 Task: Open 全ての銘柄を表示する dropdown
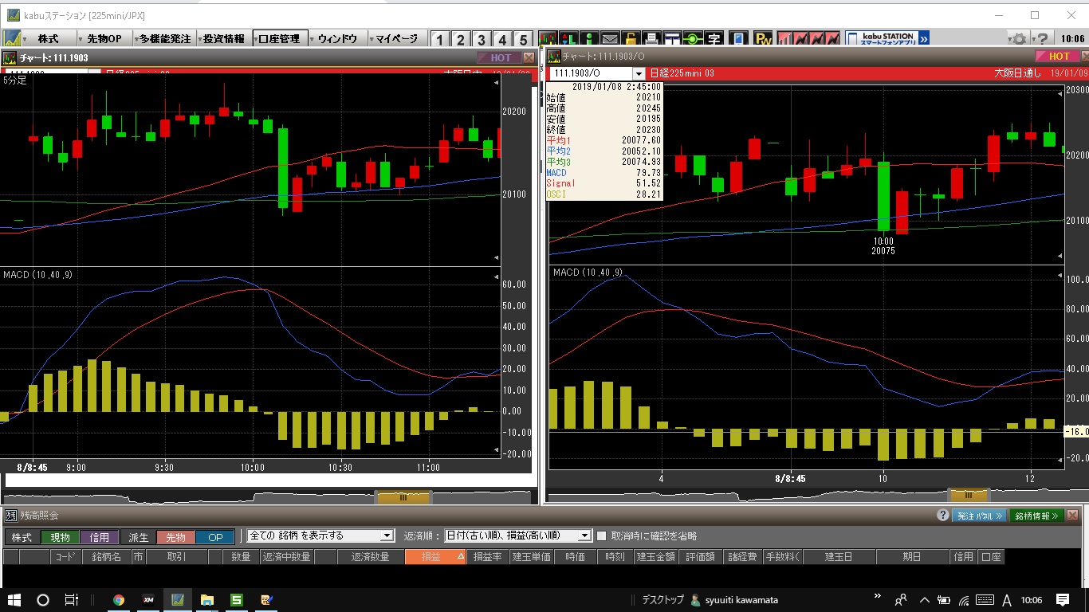coord(320,535)
